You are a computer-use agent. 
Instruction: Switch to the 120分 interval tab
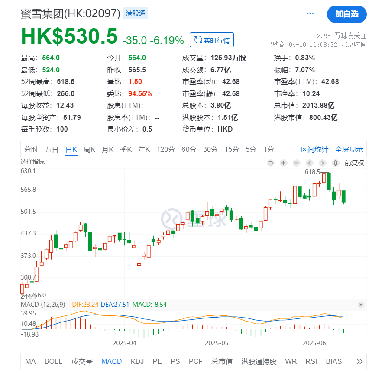(x=166, y=149)
